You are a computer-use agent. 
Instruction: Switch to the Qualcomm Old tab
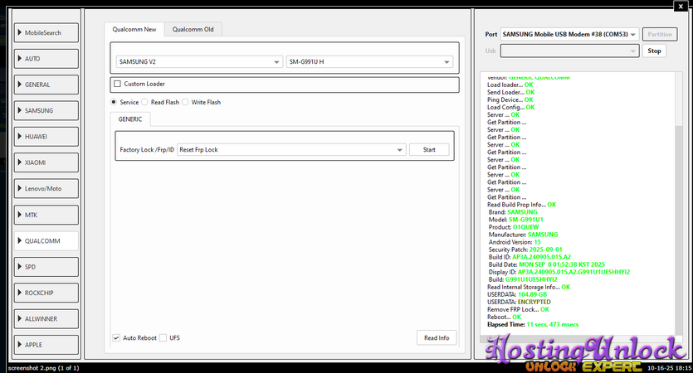pyautogui.click(x=193, y=30)
